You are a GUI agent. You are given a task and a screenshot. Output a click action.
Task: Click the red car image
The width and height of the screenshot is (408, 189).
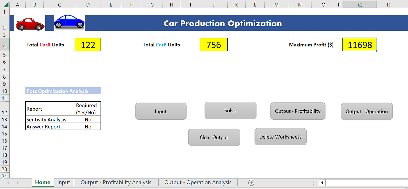(30, 23)
